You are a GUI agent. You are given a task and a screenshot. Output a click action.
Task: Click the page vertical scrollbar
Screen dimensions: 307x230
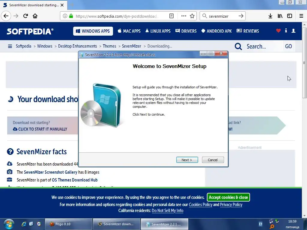304,63
